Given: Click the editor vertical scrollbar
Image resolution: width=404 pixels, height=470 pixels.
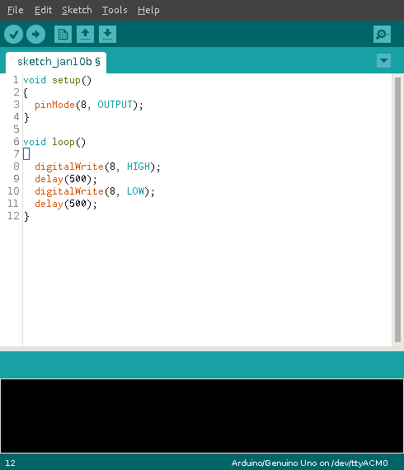Looking at the screenshot, I should [x=397, y=209].
